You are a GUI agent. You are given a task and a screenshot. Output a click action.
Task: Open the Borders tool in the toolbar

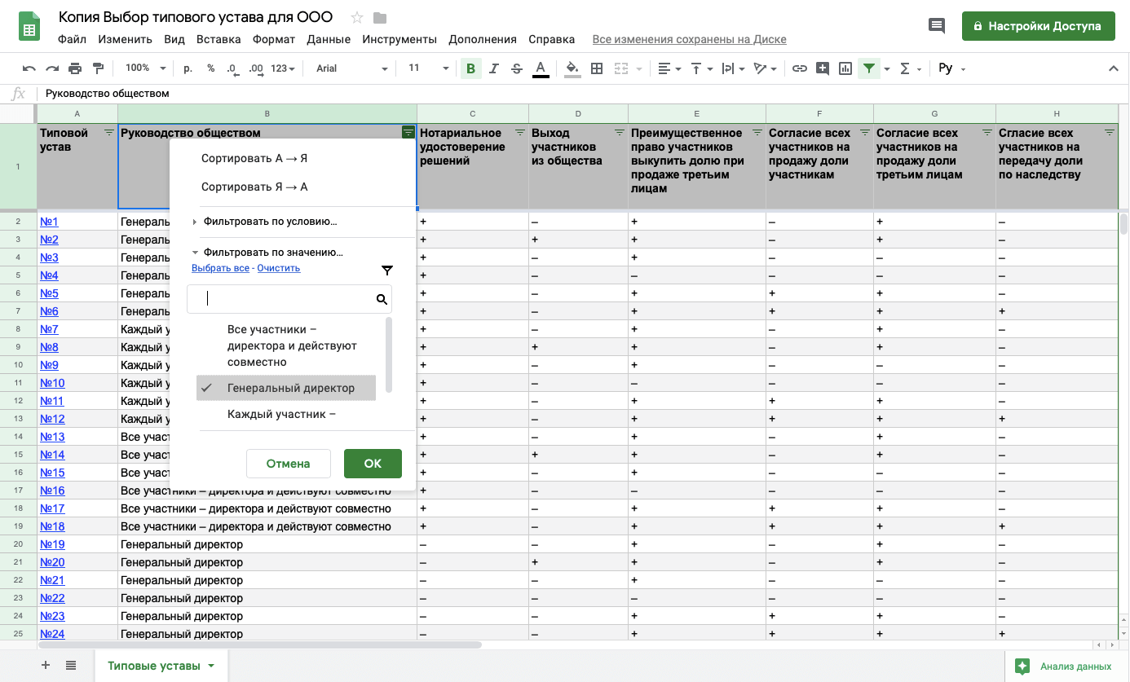click(x=597, y=68)
